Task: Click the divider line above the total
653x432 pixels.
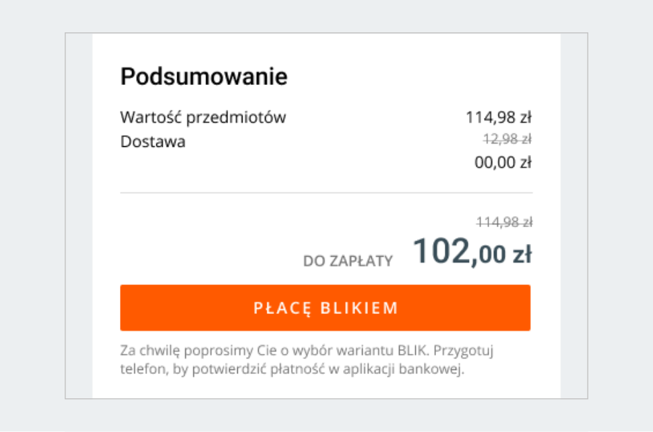Action: (x=325, y=191)
